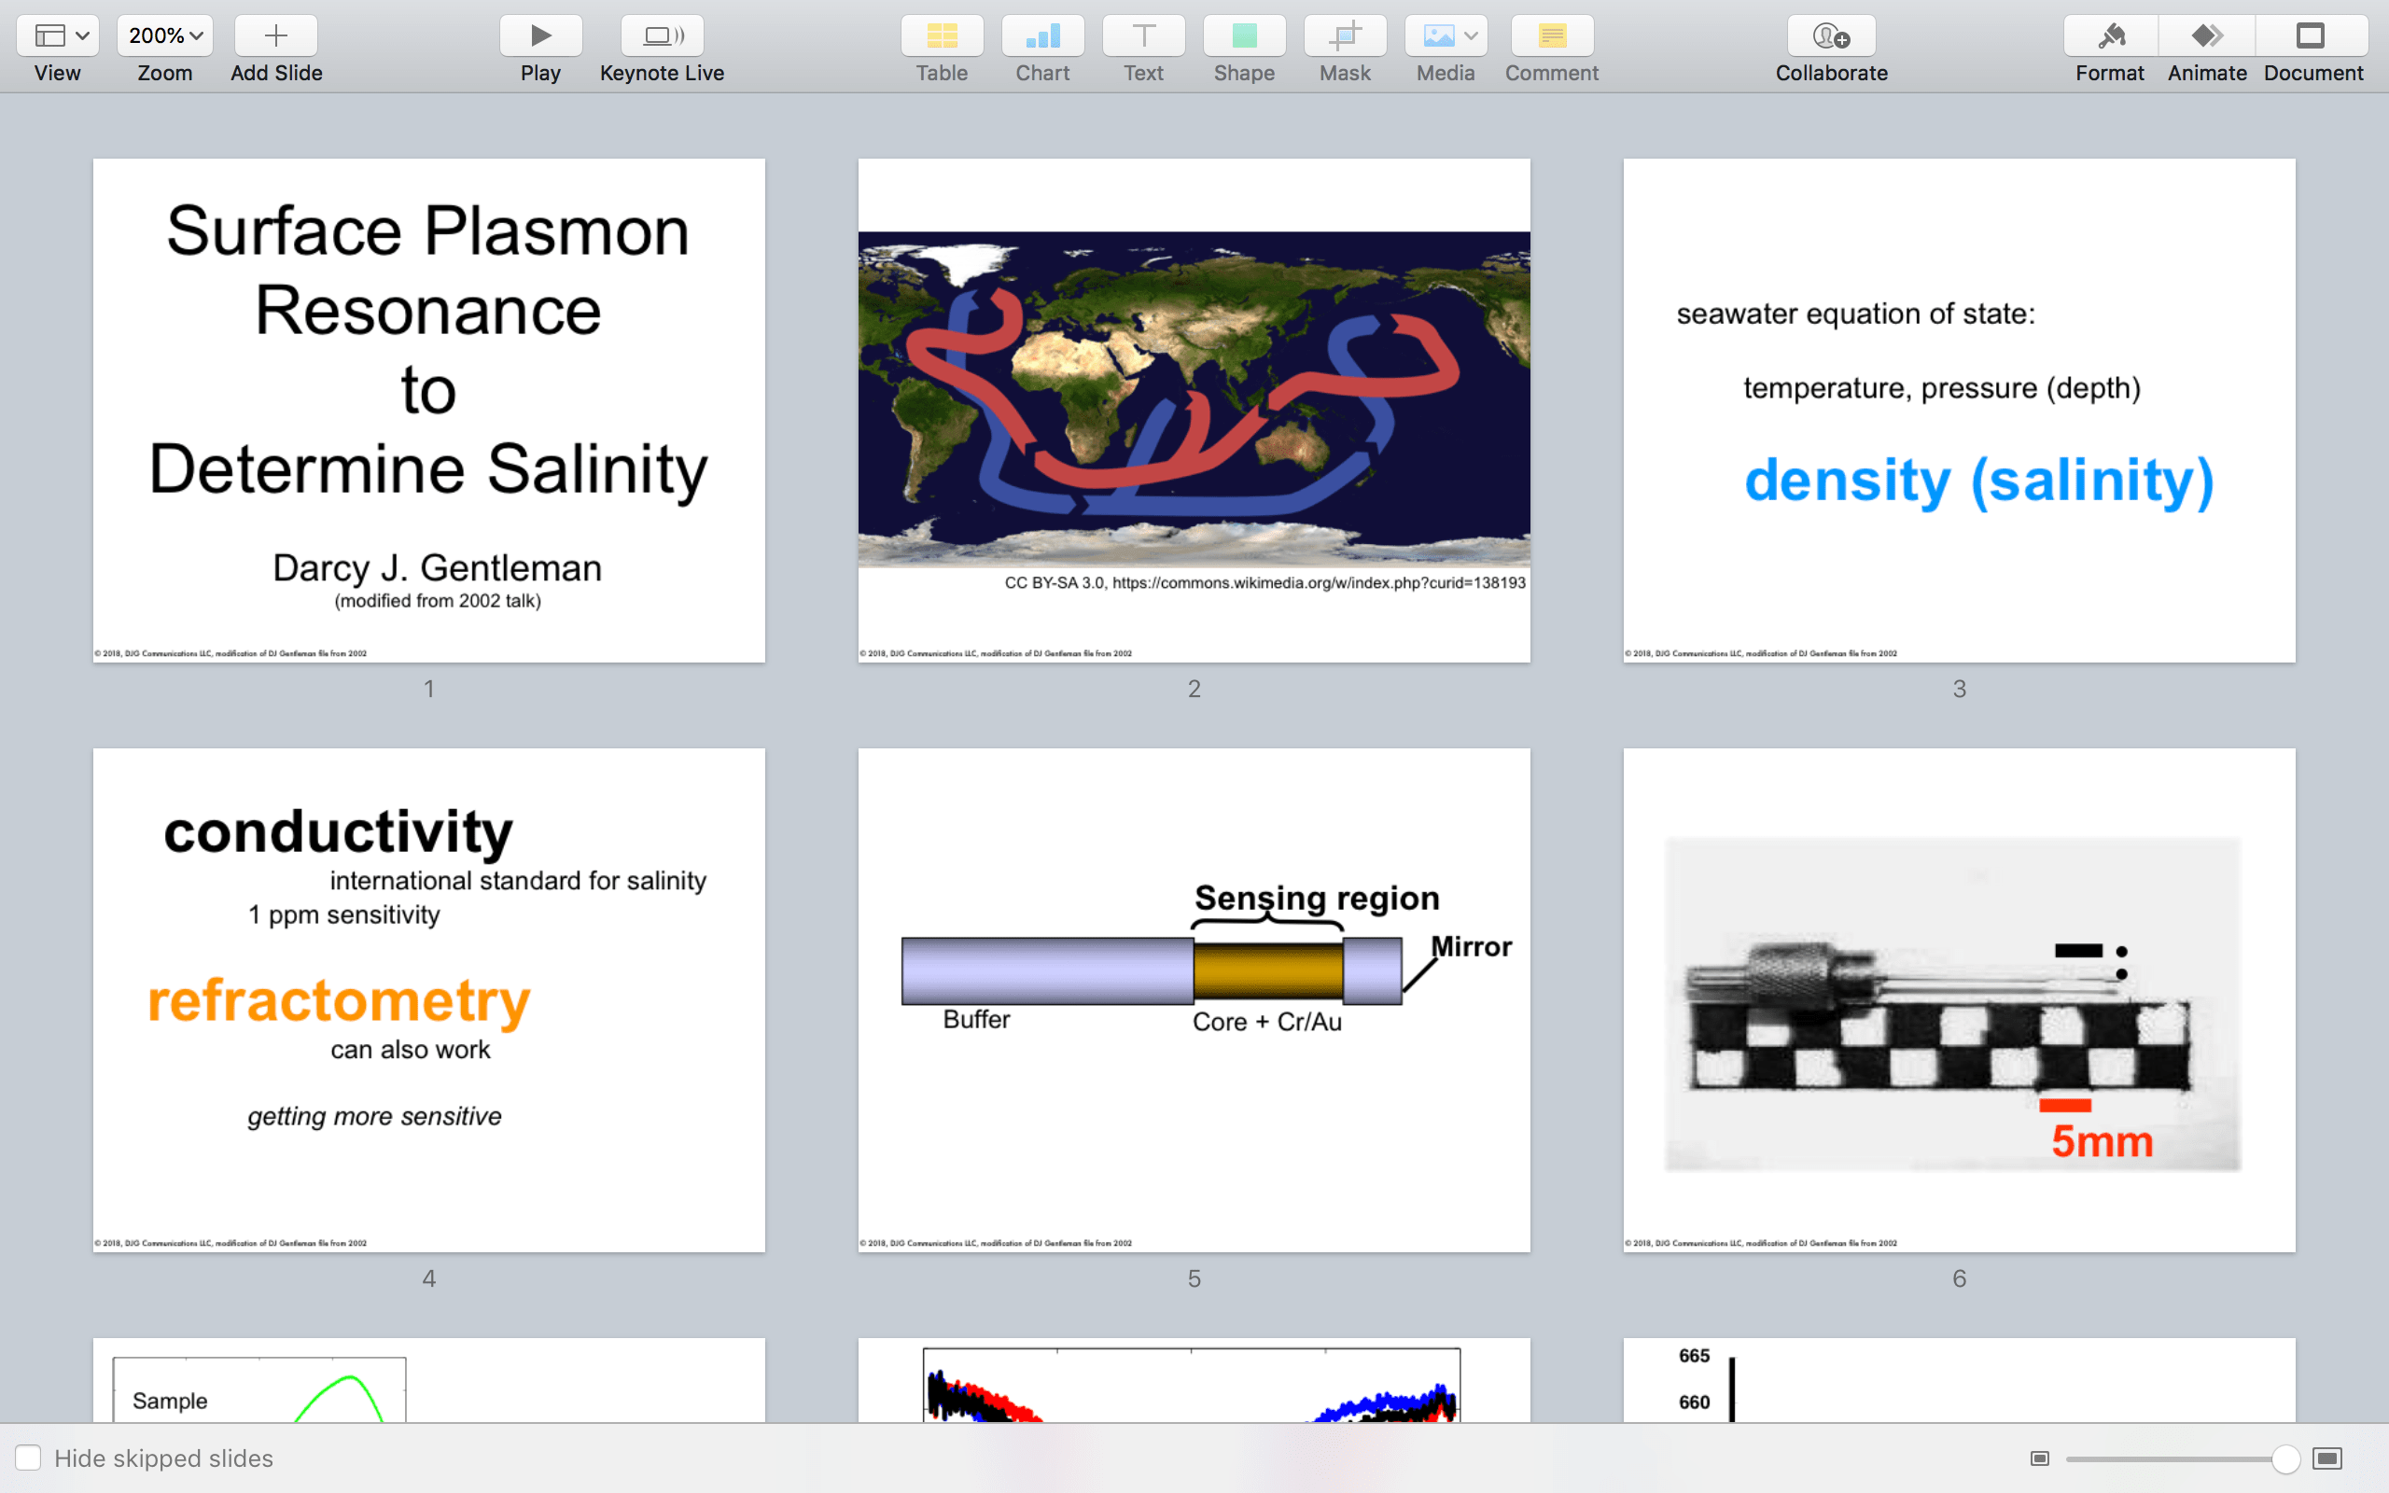The image size is (2389, 1493).
Task: Switch to Animate inspector tab
Action: tap(2206, 36)
